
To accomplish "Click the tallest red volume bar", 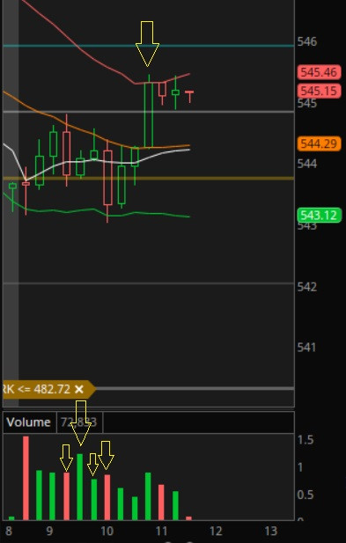I will [x=26, y=478].
